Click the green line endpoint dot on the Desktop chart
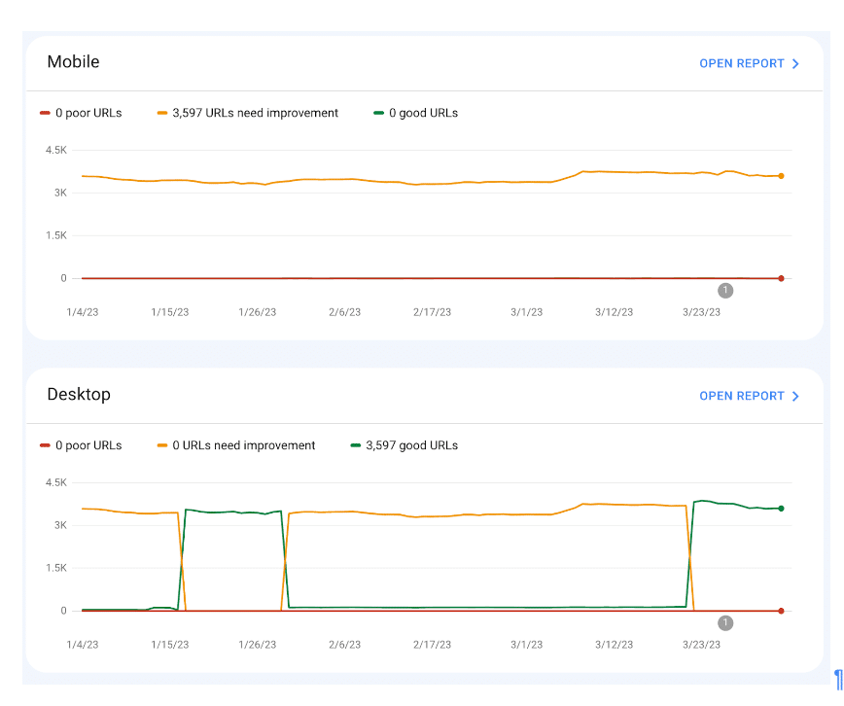 pyautogui.click(x=781, y=507)
